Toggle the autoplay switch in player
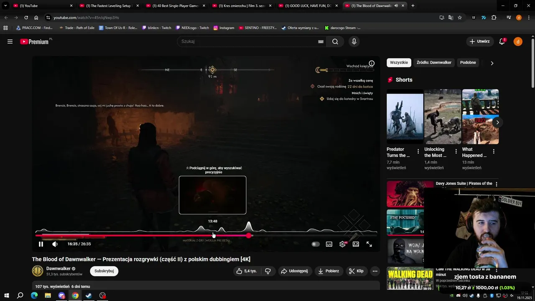Image resolution: width=535 pixels, height=301 pixels. pyautogui.click(x=316, y=244)
